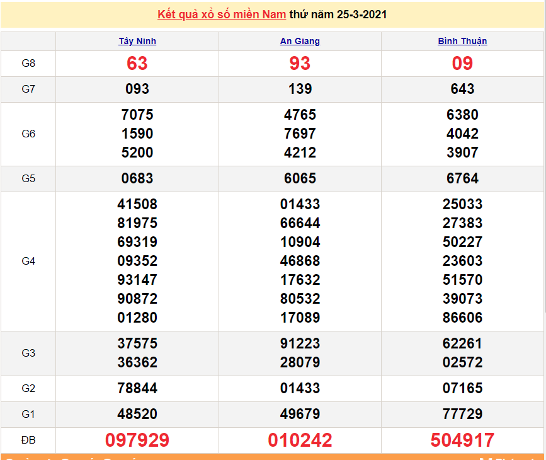Select Bình Thuận G1 number 77729
The height and width of the screenshot is (460, 546).
tap(462, 414)
